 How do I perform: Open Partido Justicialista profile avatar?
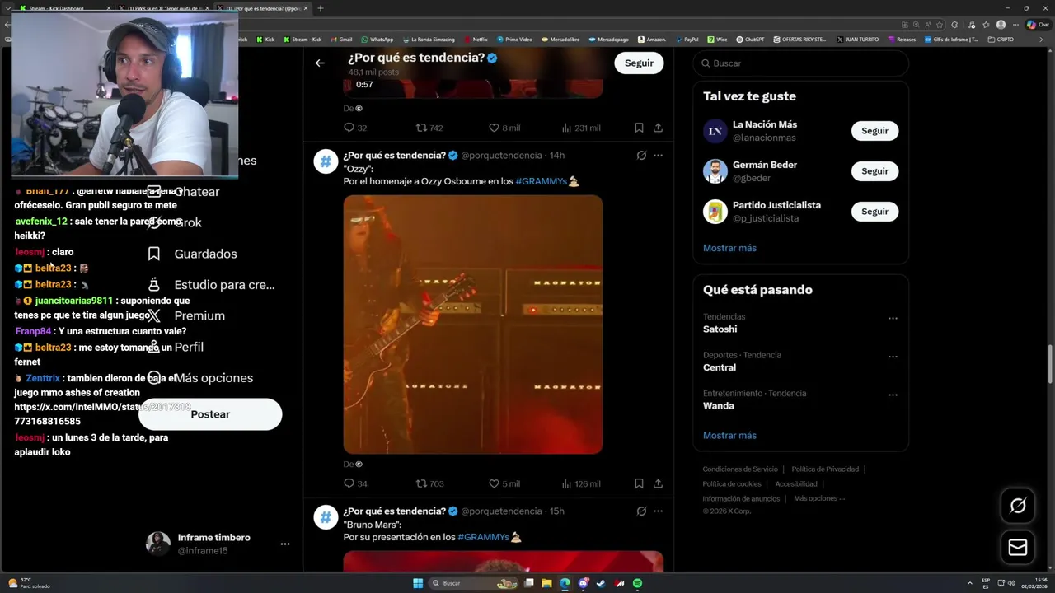point(715,212)
